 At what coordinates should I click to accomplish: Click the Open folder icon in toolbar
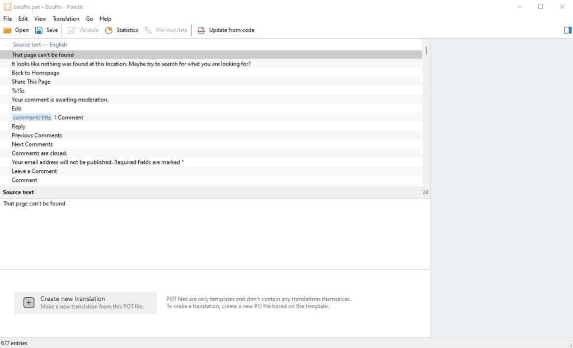pyautogui.click(x=8, y=30)
